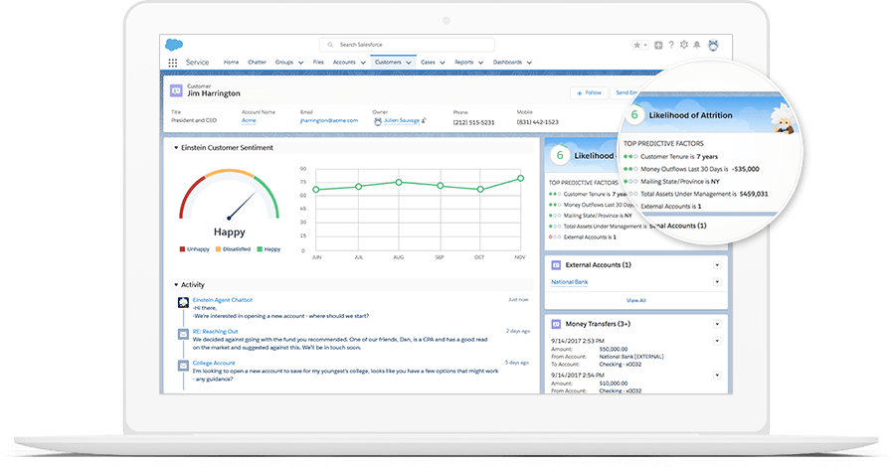Open the Money Transfers card dropdown
The image size is (895, 467).
click(x=717, y=324)
